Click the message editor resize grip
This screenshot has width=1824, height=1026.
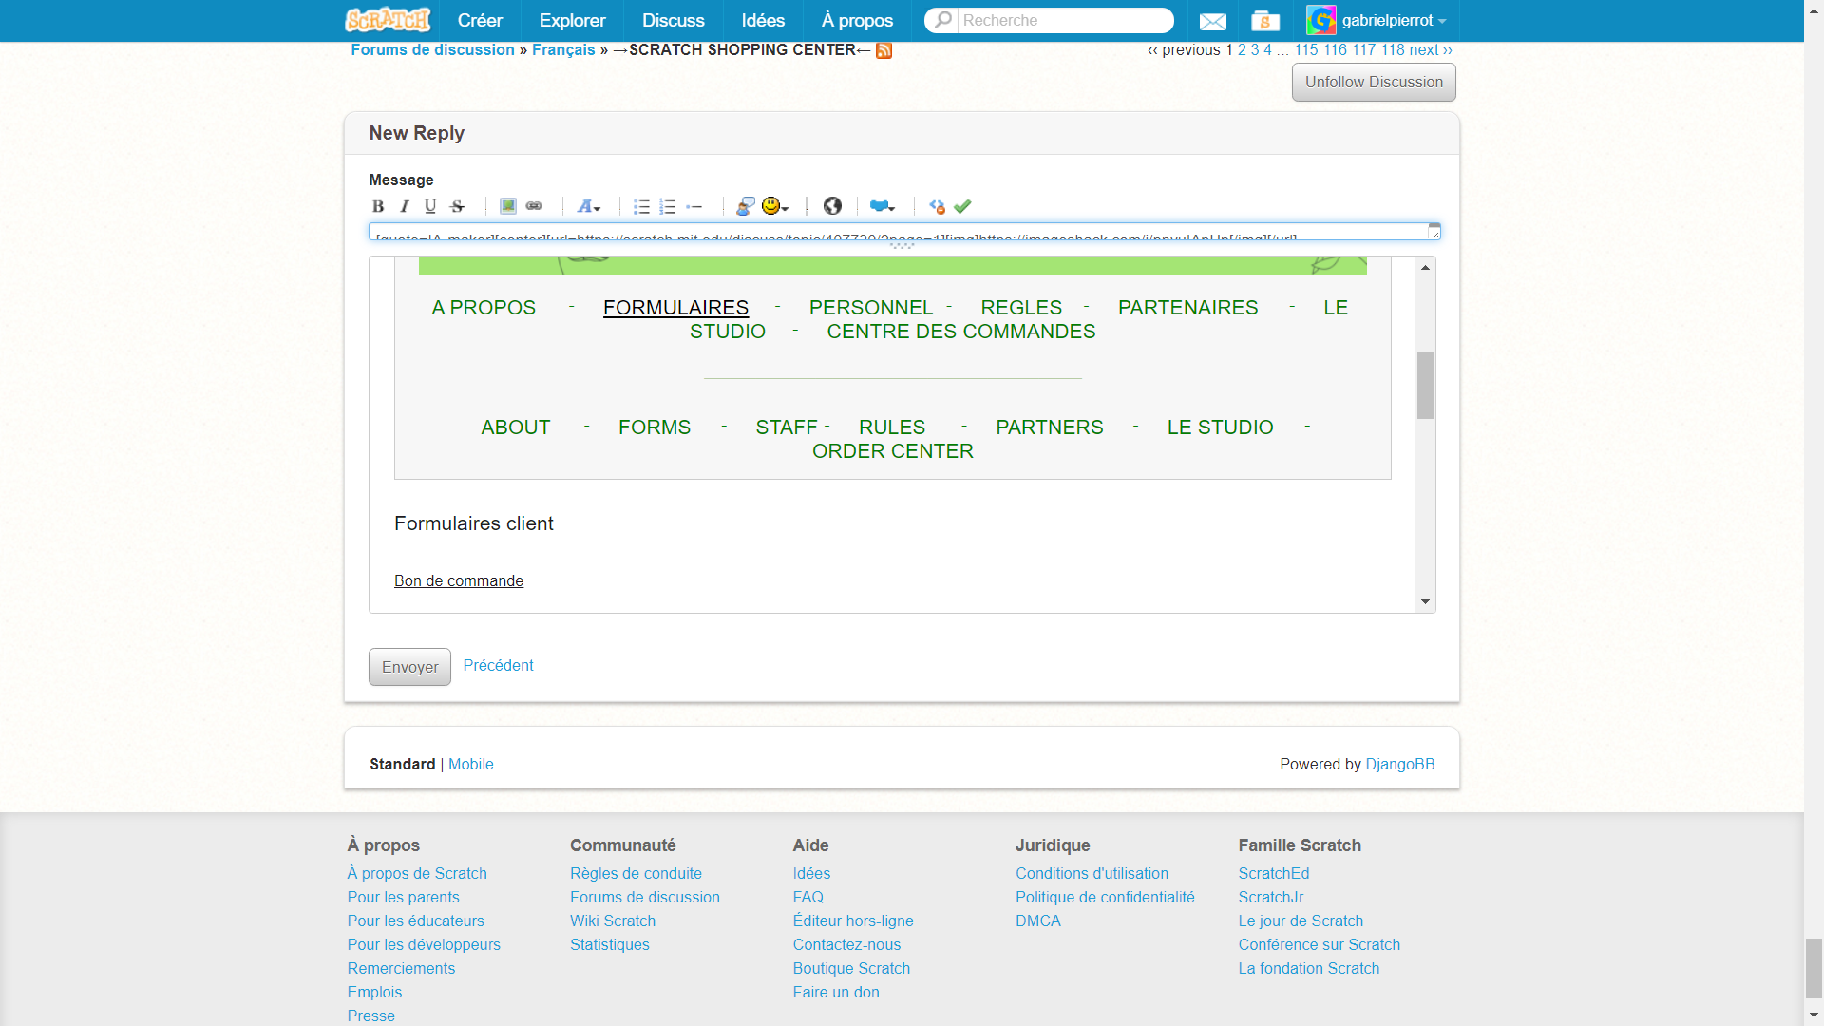point(902,245)
